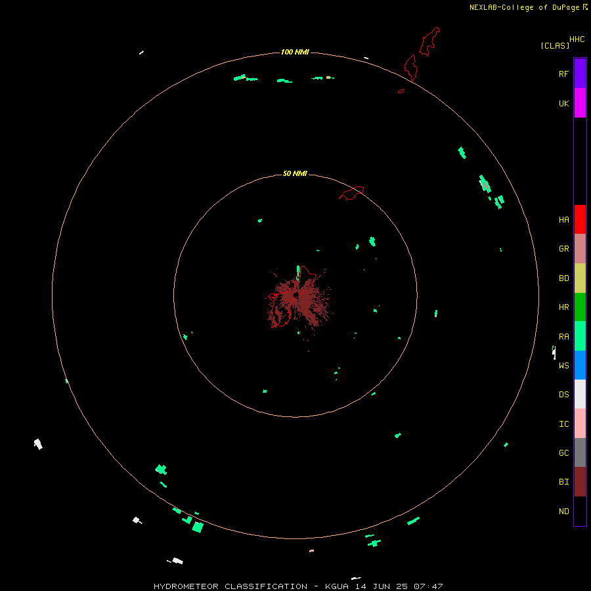Click the [CLAS] units label
The height and width of the screenshot is (591, 591).
coord(555,45)
